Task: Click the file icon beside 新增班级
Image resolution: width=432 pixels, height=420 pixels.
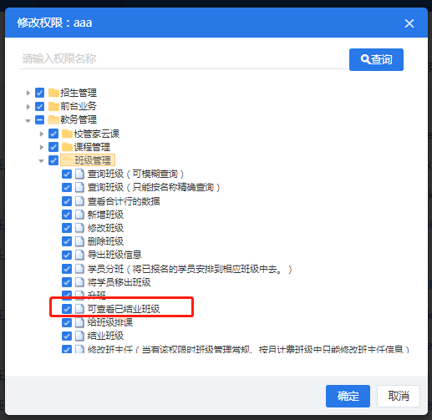Action: pyautogui.click(x=79, y=215)
